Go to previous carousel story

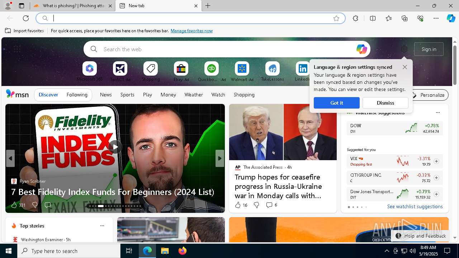(x=10, y=158)
